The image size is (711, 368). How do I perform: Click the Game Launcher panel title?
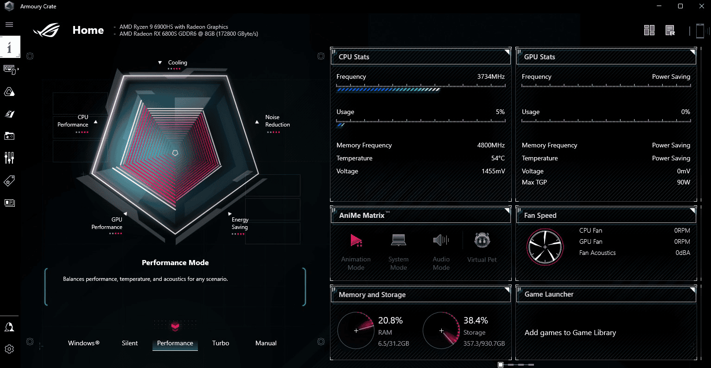549,294
